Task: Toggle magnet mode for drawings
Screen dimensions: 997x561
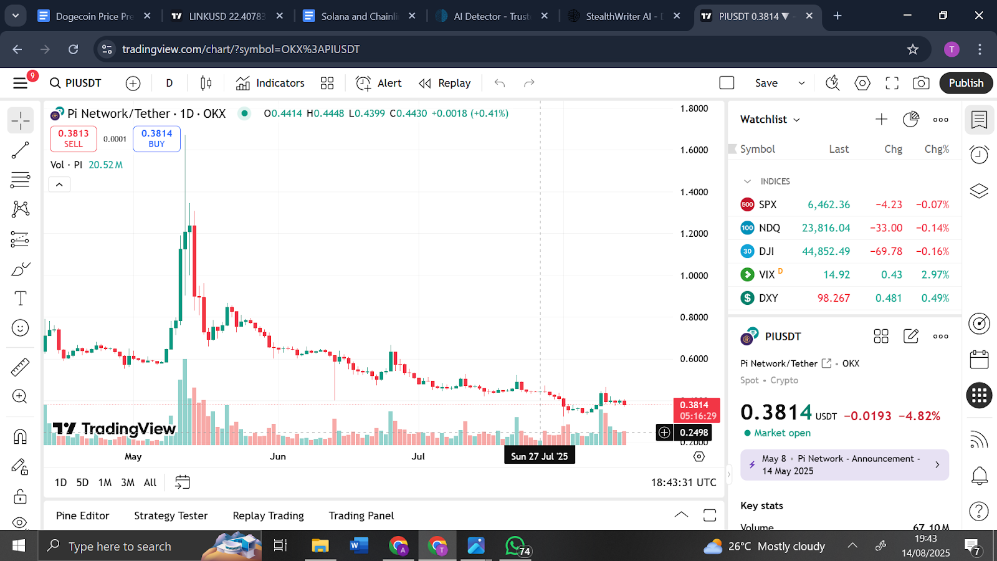Action: click(x=20, y=436)
